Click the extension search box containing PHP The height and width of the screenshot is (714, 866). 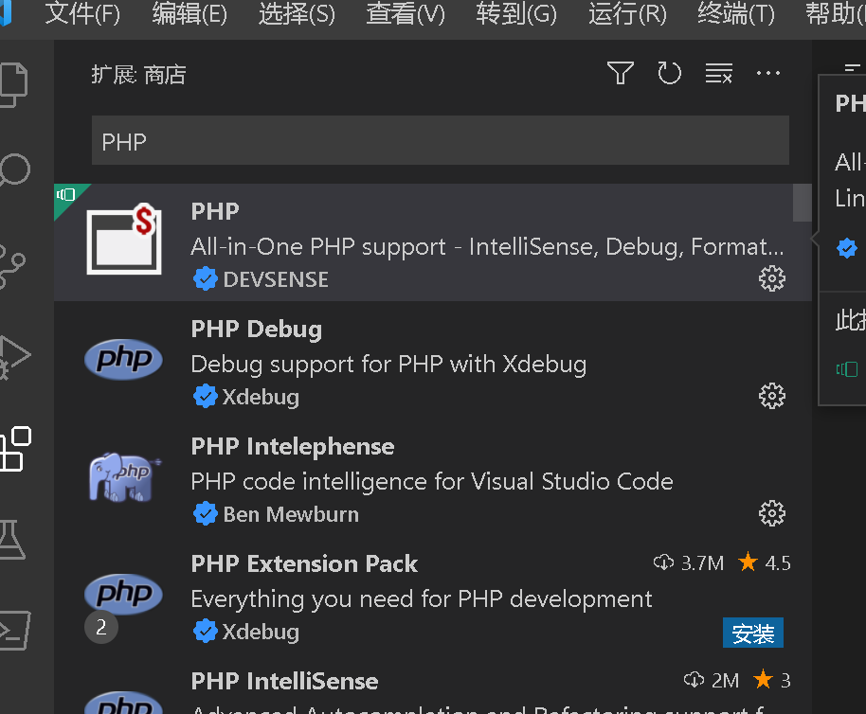click(x=440, y=141)
